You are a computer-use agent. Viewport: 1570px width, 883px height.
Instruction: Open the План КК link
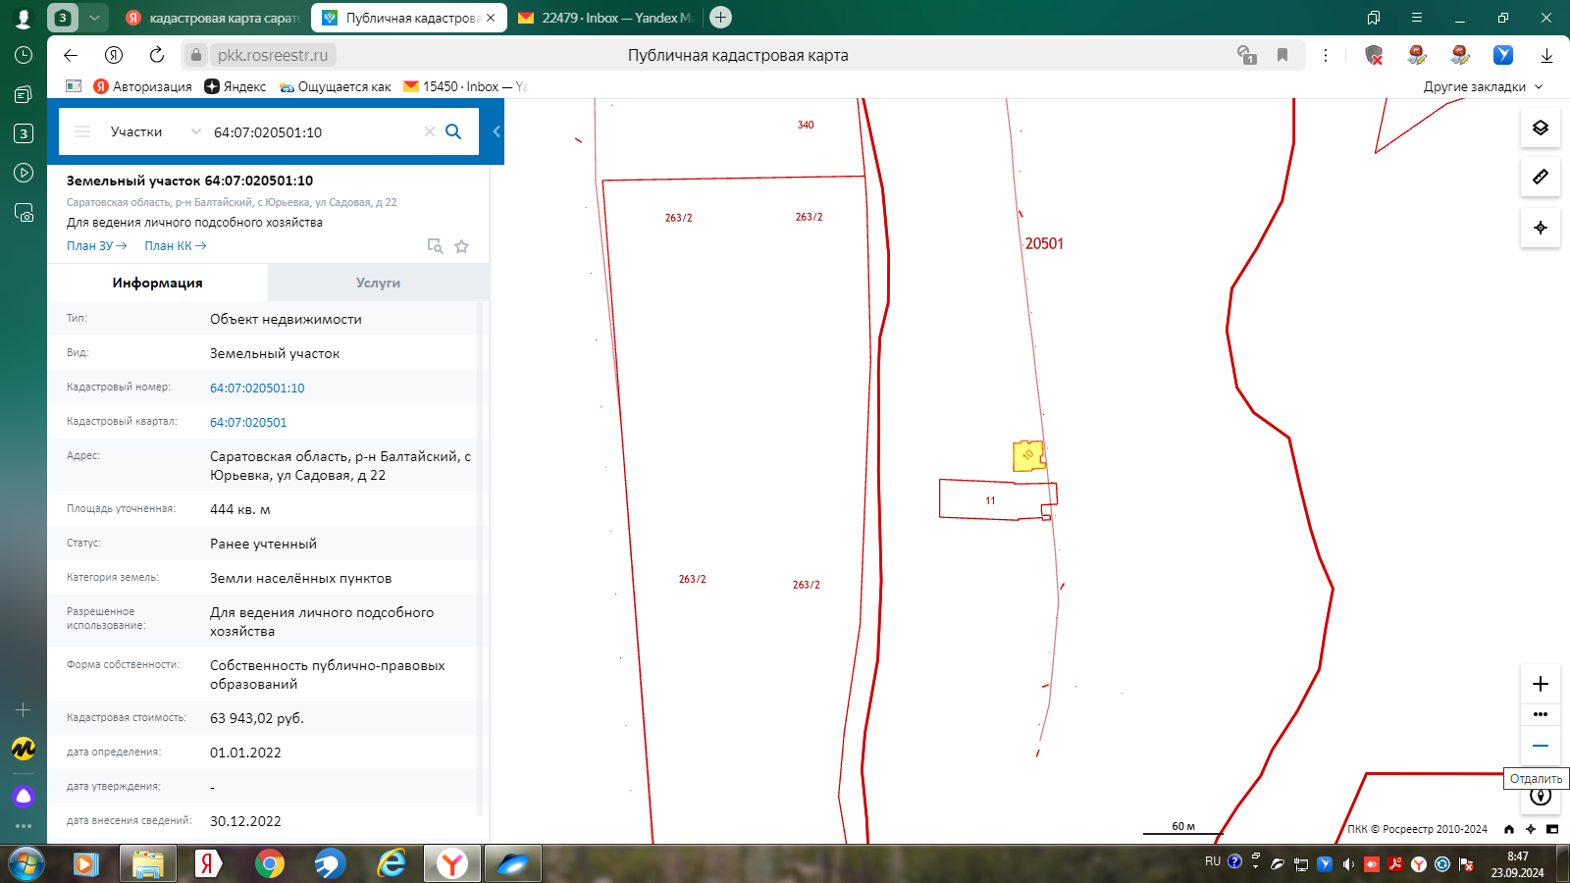pos(175,246)
